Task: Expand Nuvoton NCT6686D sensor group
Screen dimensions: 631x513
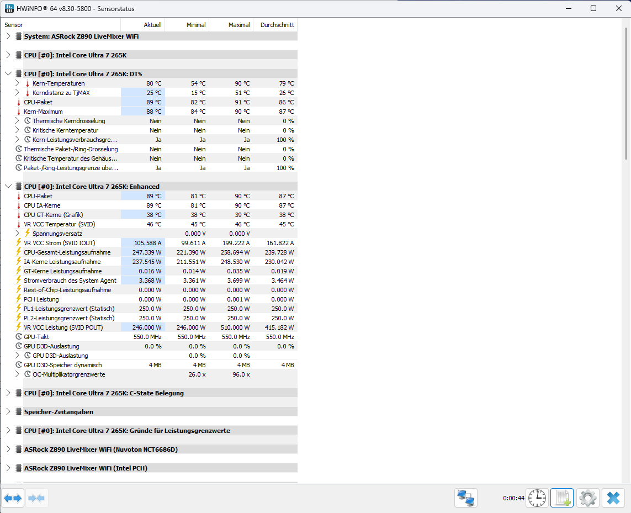Action: [8, 449]
